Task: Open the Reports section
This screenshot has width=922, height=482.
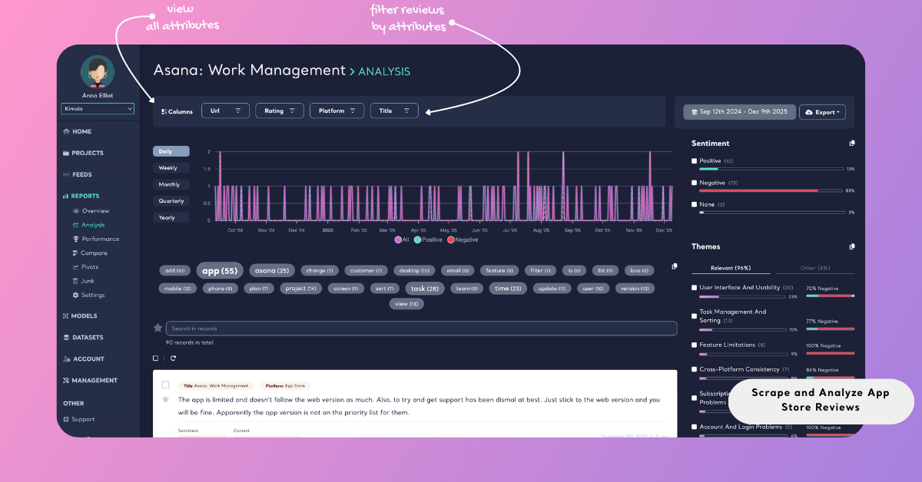Action: (81, 196)
